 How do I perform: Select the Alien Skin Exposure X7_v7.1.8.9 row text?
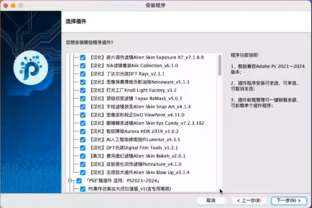(147, 57)
